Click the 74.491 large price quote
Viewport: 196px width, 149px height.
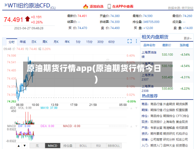(13, 20)
